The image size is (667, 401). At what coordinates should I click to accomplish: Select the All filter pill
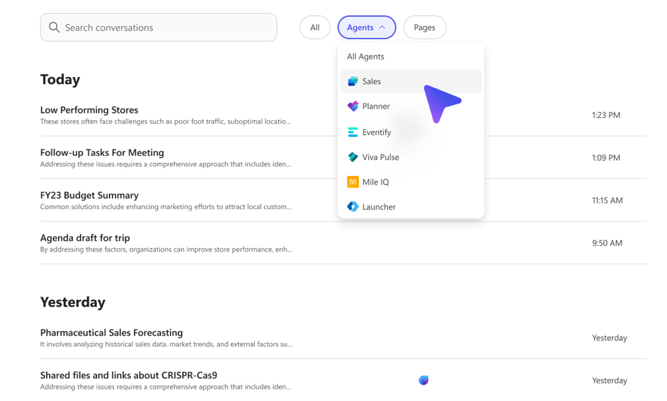tap(315, 27)
